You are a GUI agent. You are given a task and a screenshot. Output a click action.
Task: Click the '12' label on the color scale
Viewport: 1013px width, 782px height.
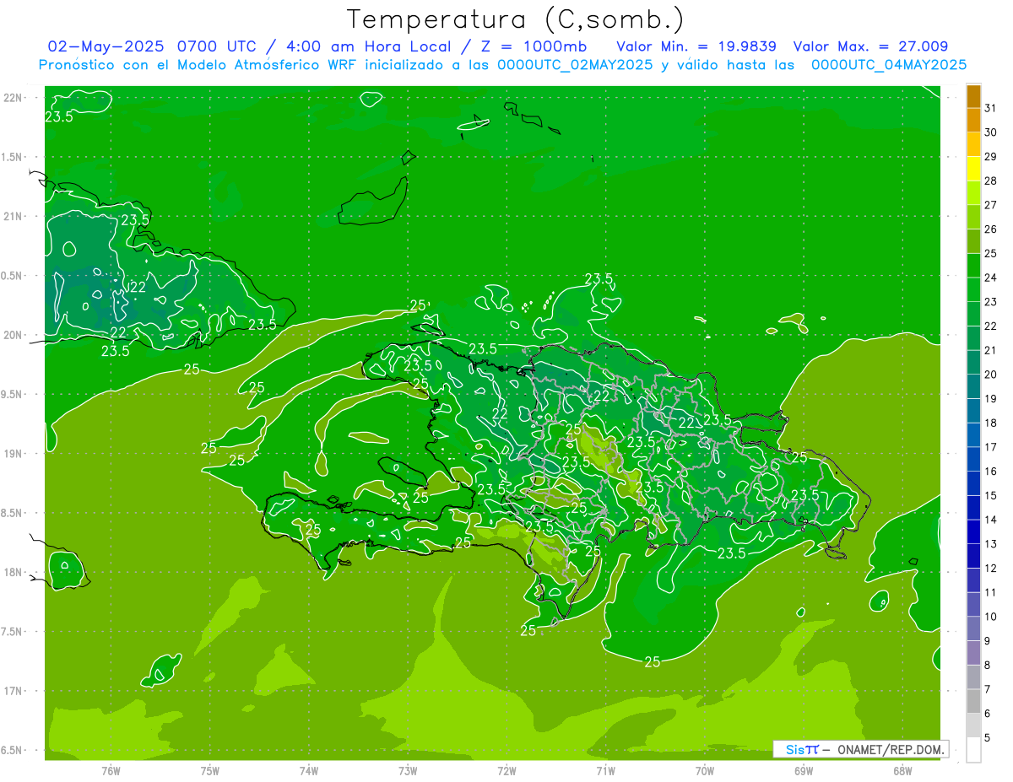point(991,568)
